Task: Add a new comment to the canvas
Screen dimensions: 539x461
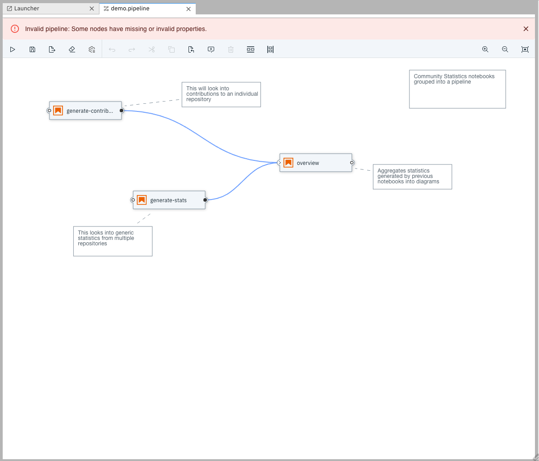Action: pos(211,49)
